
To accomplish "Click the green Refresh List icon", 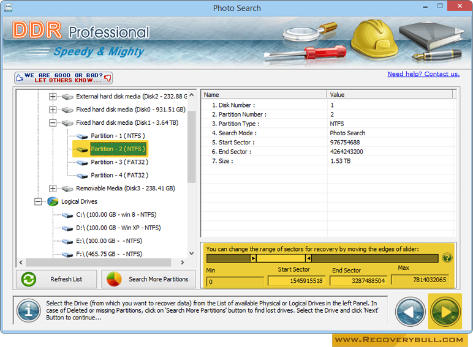I will 29,279.
